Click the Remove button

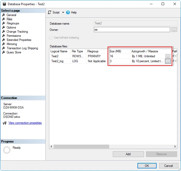[x=162, y=154]
